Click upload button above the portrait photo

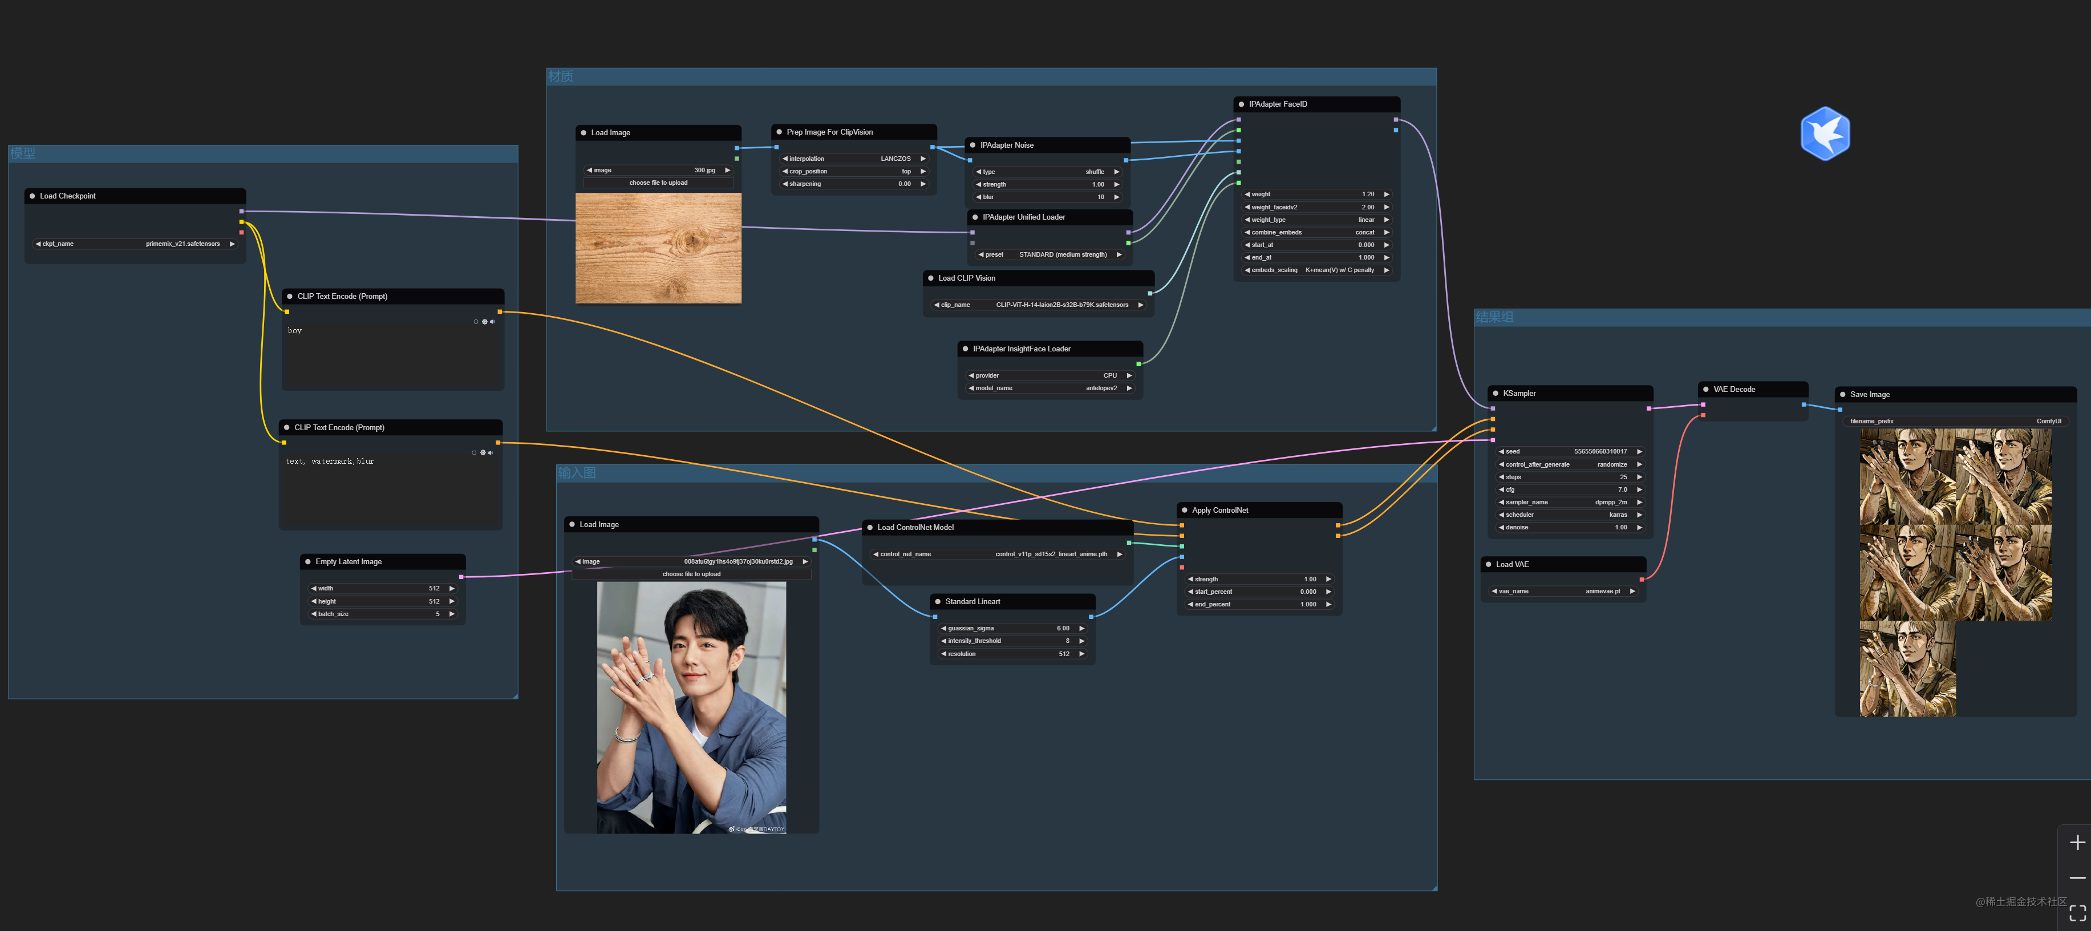pos(692,574)
